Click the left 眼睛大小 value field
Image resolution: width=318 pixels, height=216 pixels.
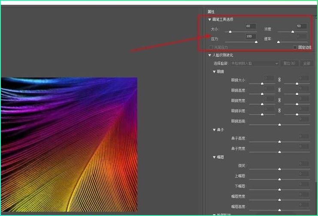tap(269, 78)
